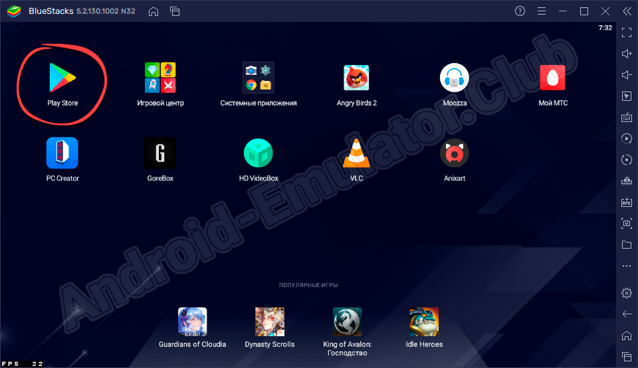Screen dimensions: 638x368
Task: Open the BlueStacks hamburger menu
Action: (x=542, y=11)
